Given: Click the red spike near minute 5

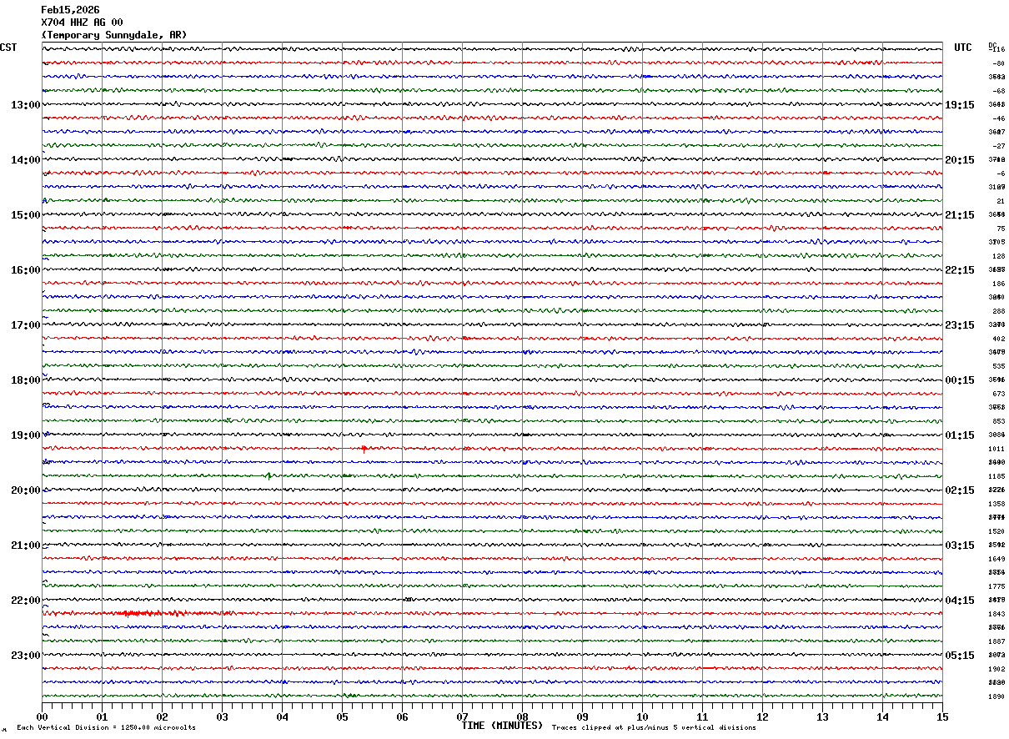Looking at the screenshot, I should coord(364,449).
